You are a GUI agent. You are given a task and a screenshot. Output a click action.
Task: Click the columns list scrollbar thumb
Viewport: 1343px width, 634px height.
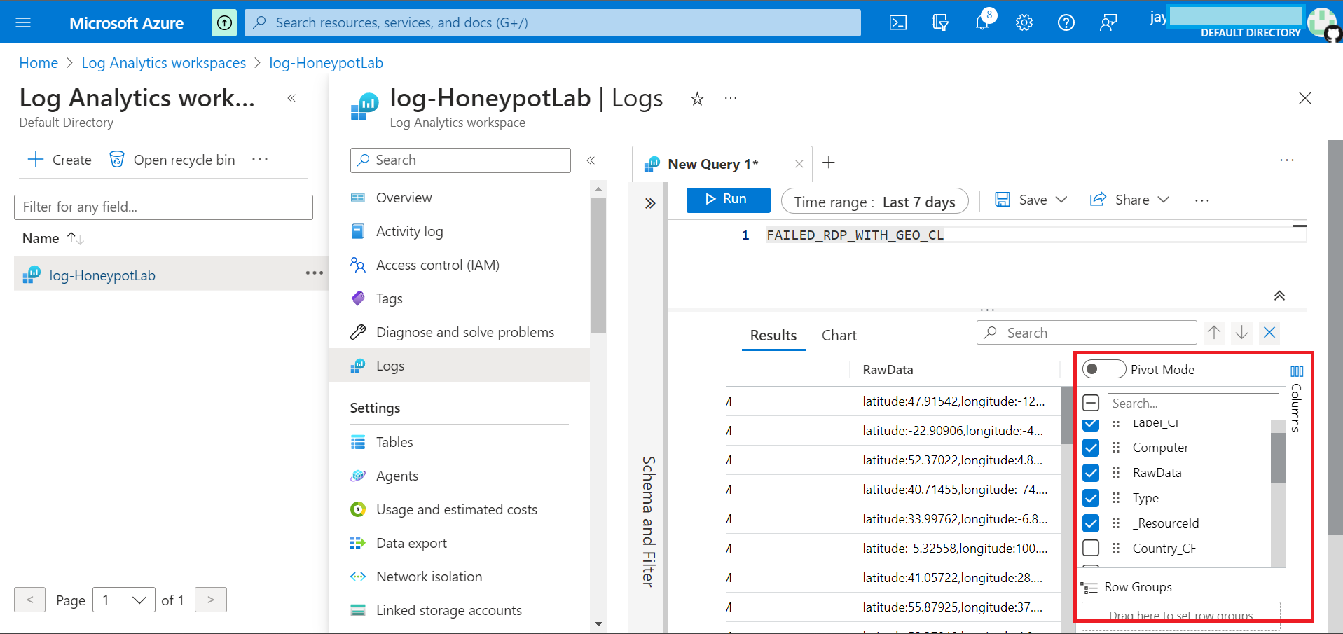point(1278,457)
